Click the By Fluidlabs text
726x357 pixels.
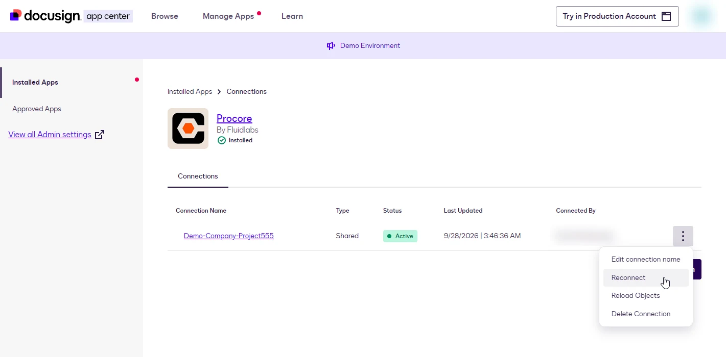238,130
